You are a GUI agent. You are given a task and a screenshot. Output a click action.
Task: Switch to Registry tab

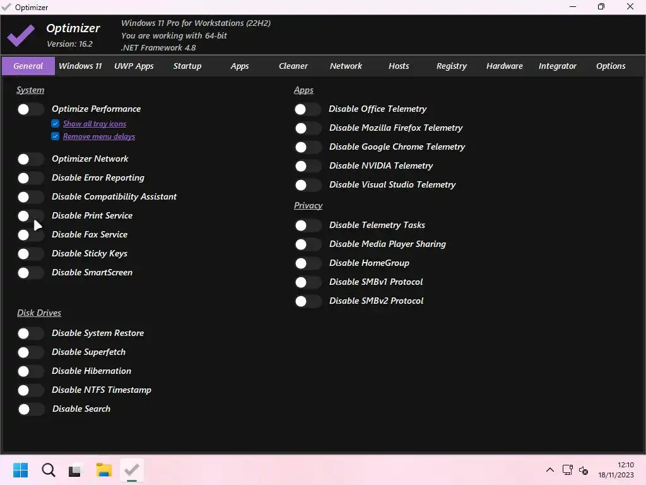[452, 66]
